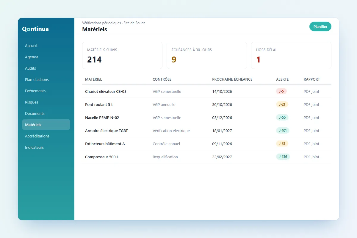This screenshot has height=238, width=357.
Task: Open PDF joint for Compresseur 500 L
Action: 311,157
